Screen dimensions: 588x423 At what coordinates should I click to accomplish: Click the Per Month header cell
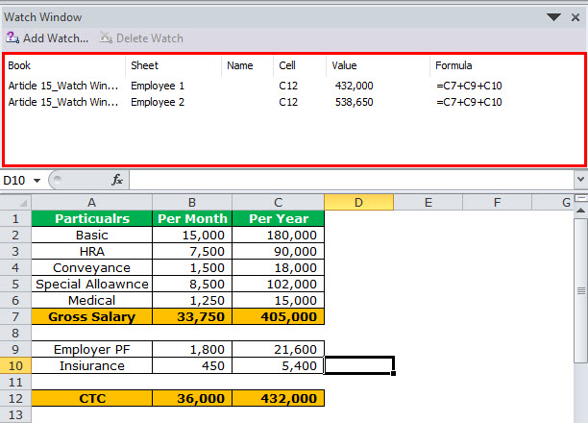tap(192, 219)
